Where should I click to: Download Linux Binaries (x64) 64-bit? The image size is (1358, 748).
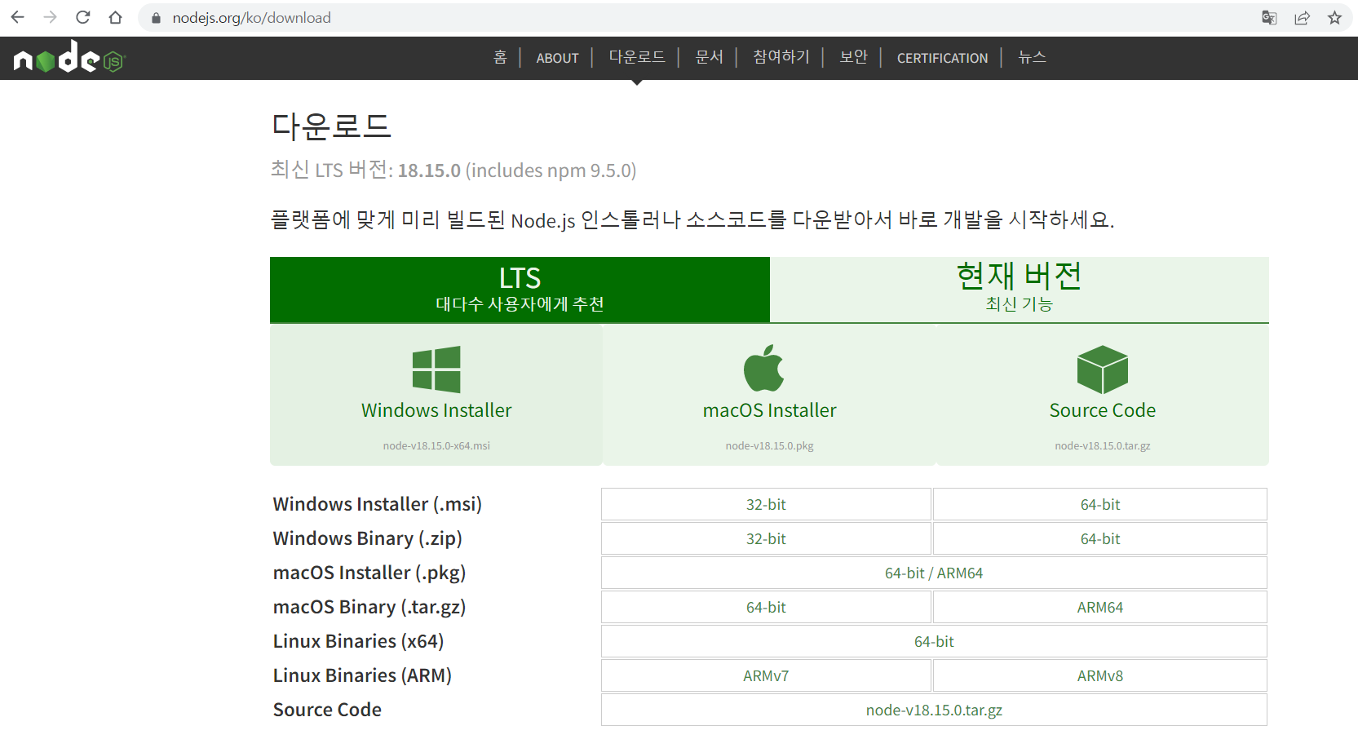(934, 641)
